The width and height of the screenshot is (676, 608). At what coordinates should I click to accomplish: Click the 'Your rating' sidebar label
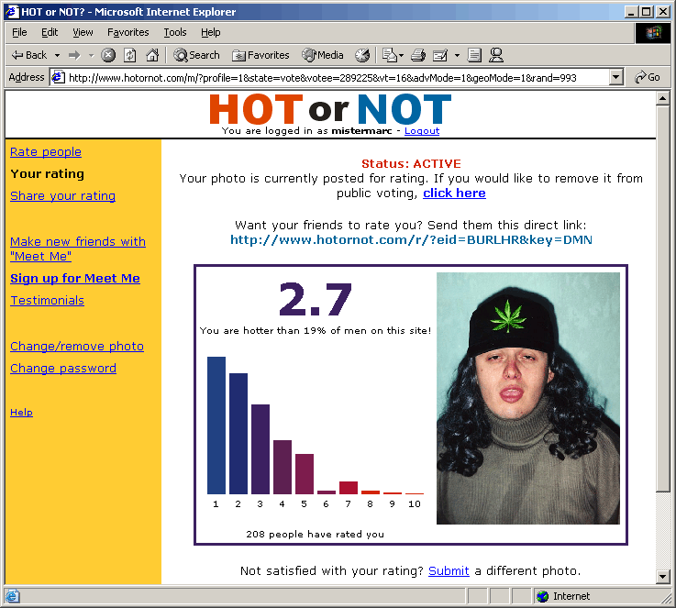click(48, 174)
